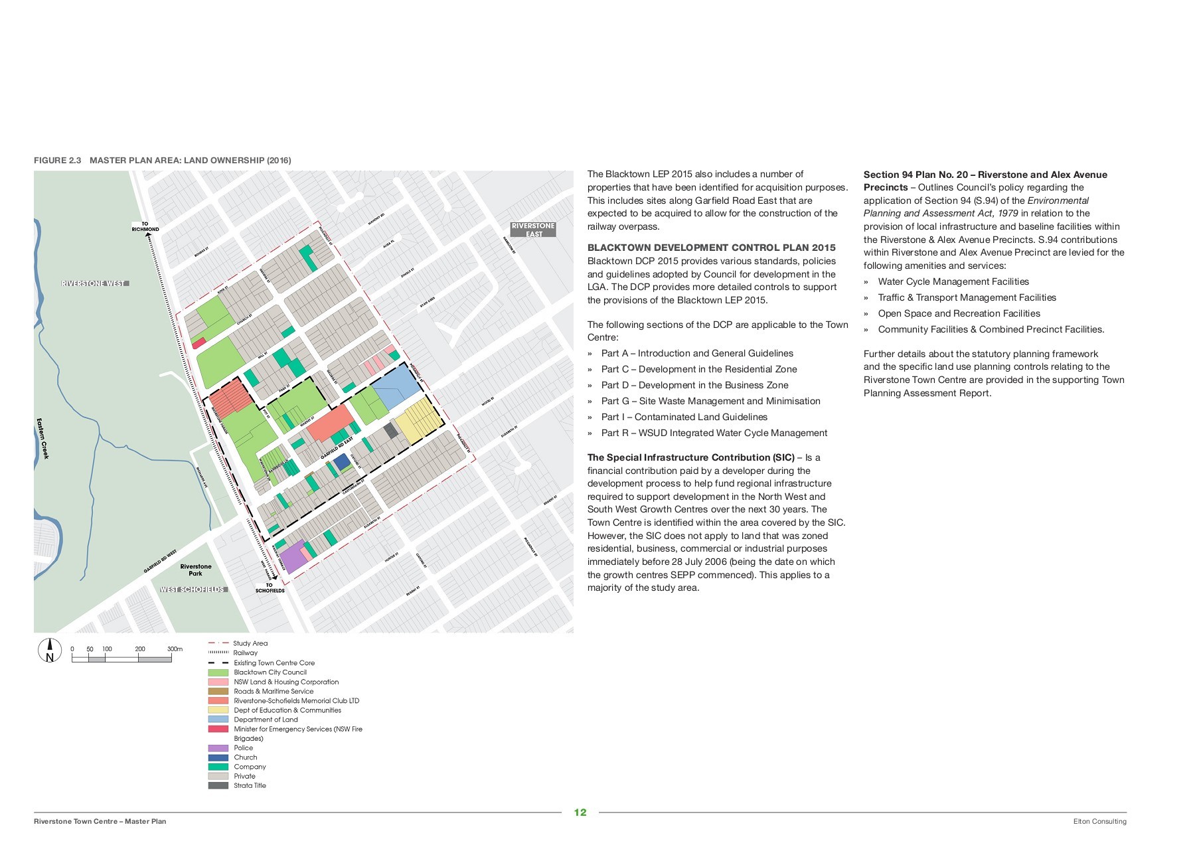Click the north arrow compass icon
This screenshot has width=1195, height=845.
(x=48, y=649)
